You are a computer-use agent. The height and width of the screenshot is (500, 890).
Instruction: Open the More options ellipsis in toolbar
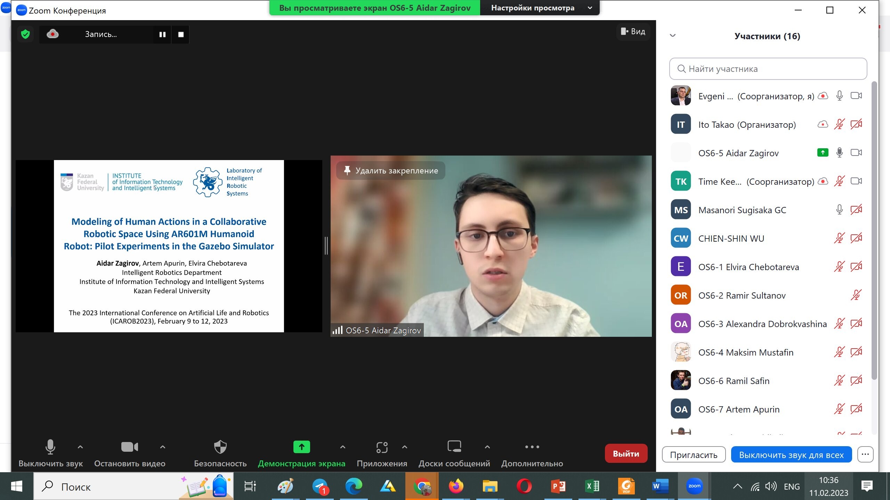(x=532, y=447)
